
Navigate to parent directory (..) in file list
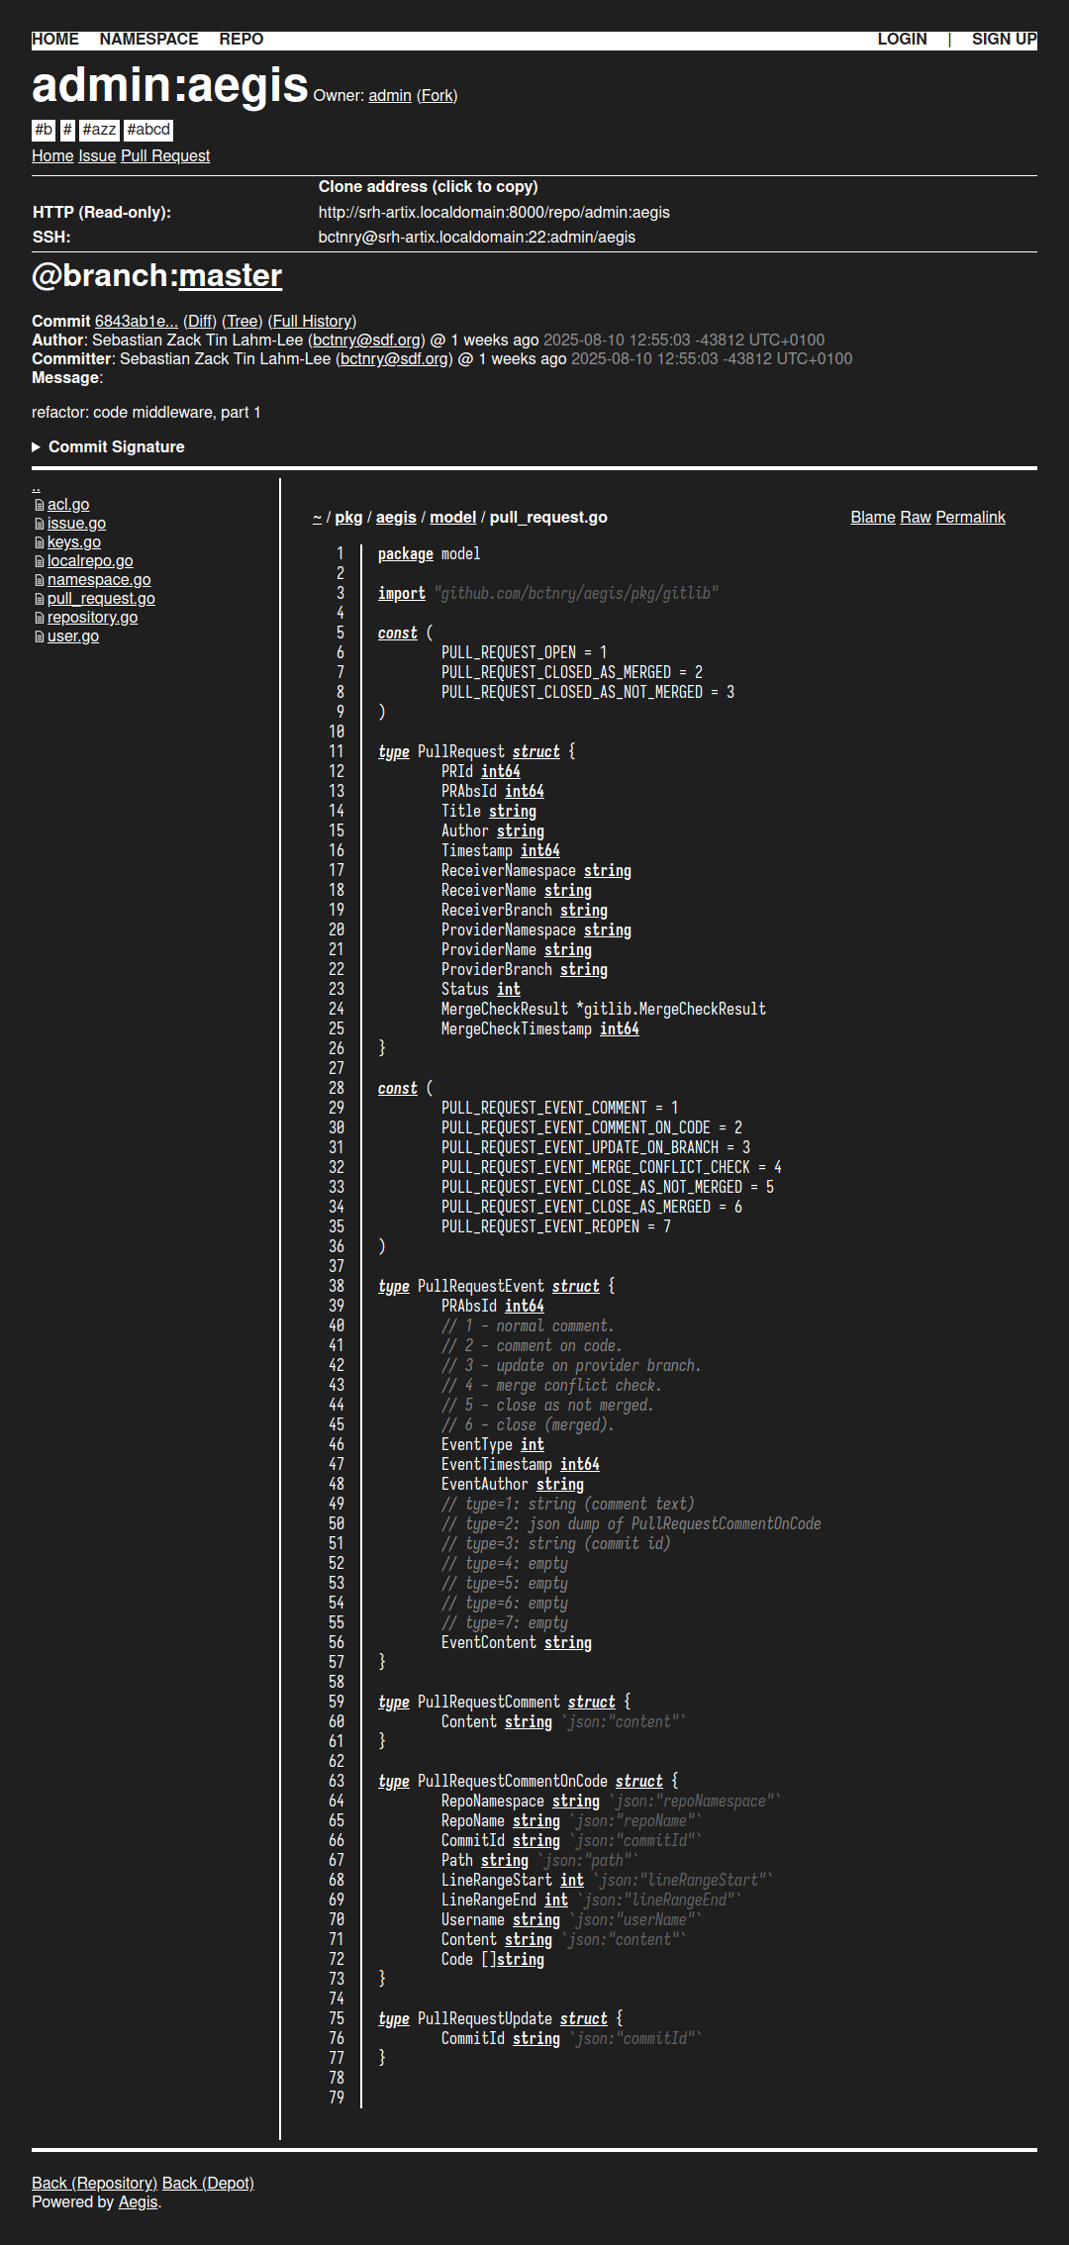(x=36, y=487)
